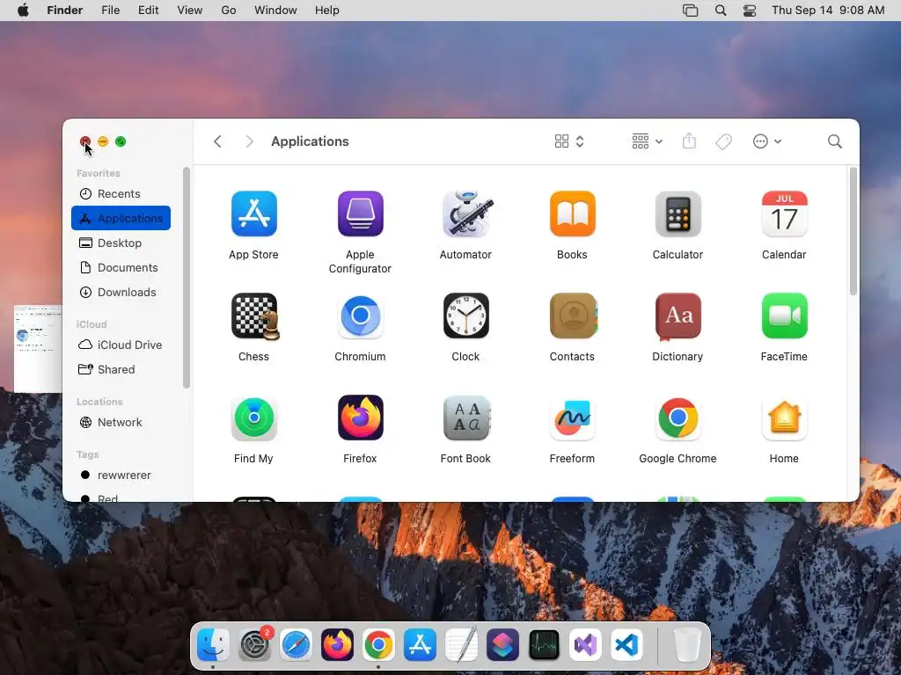
Task: Open the App Store application icon
Action: (x=253, y=214)
